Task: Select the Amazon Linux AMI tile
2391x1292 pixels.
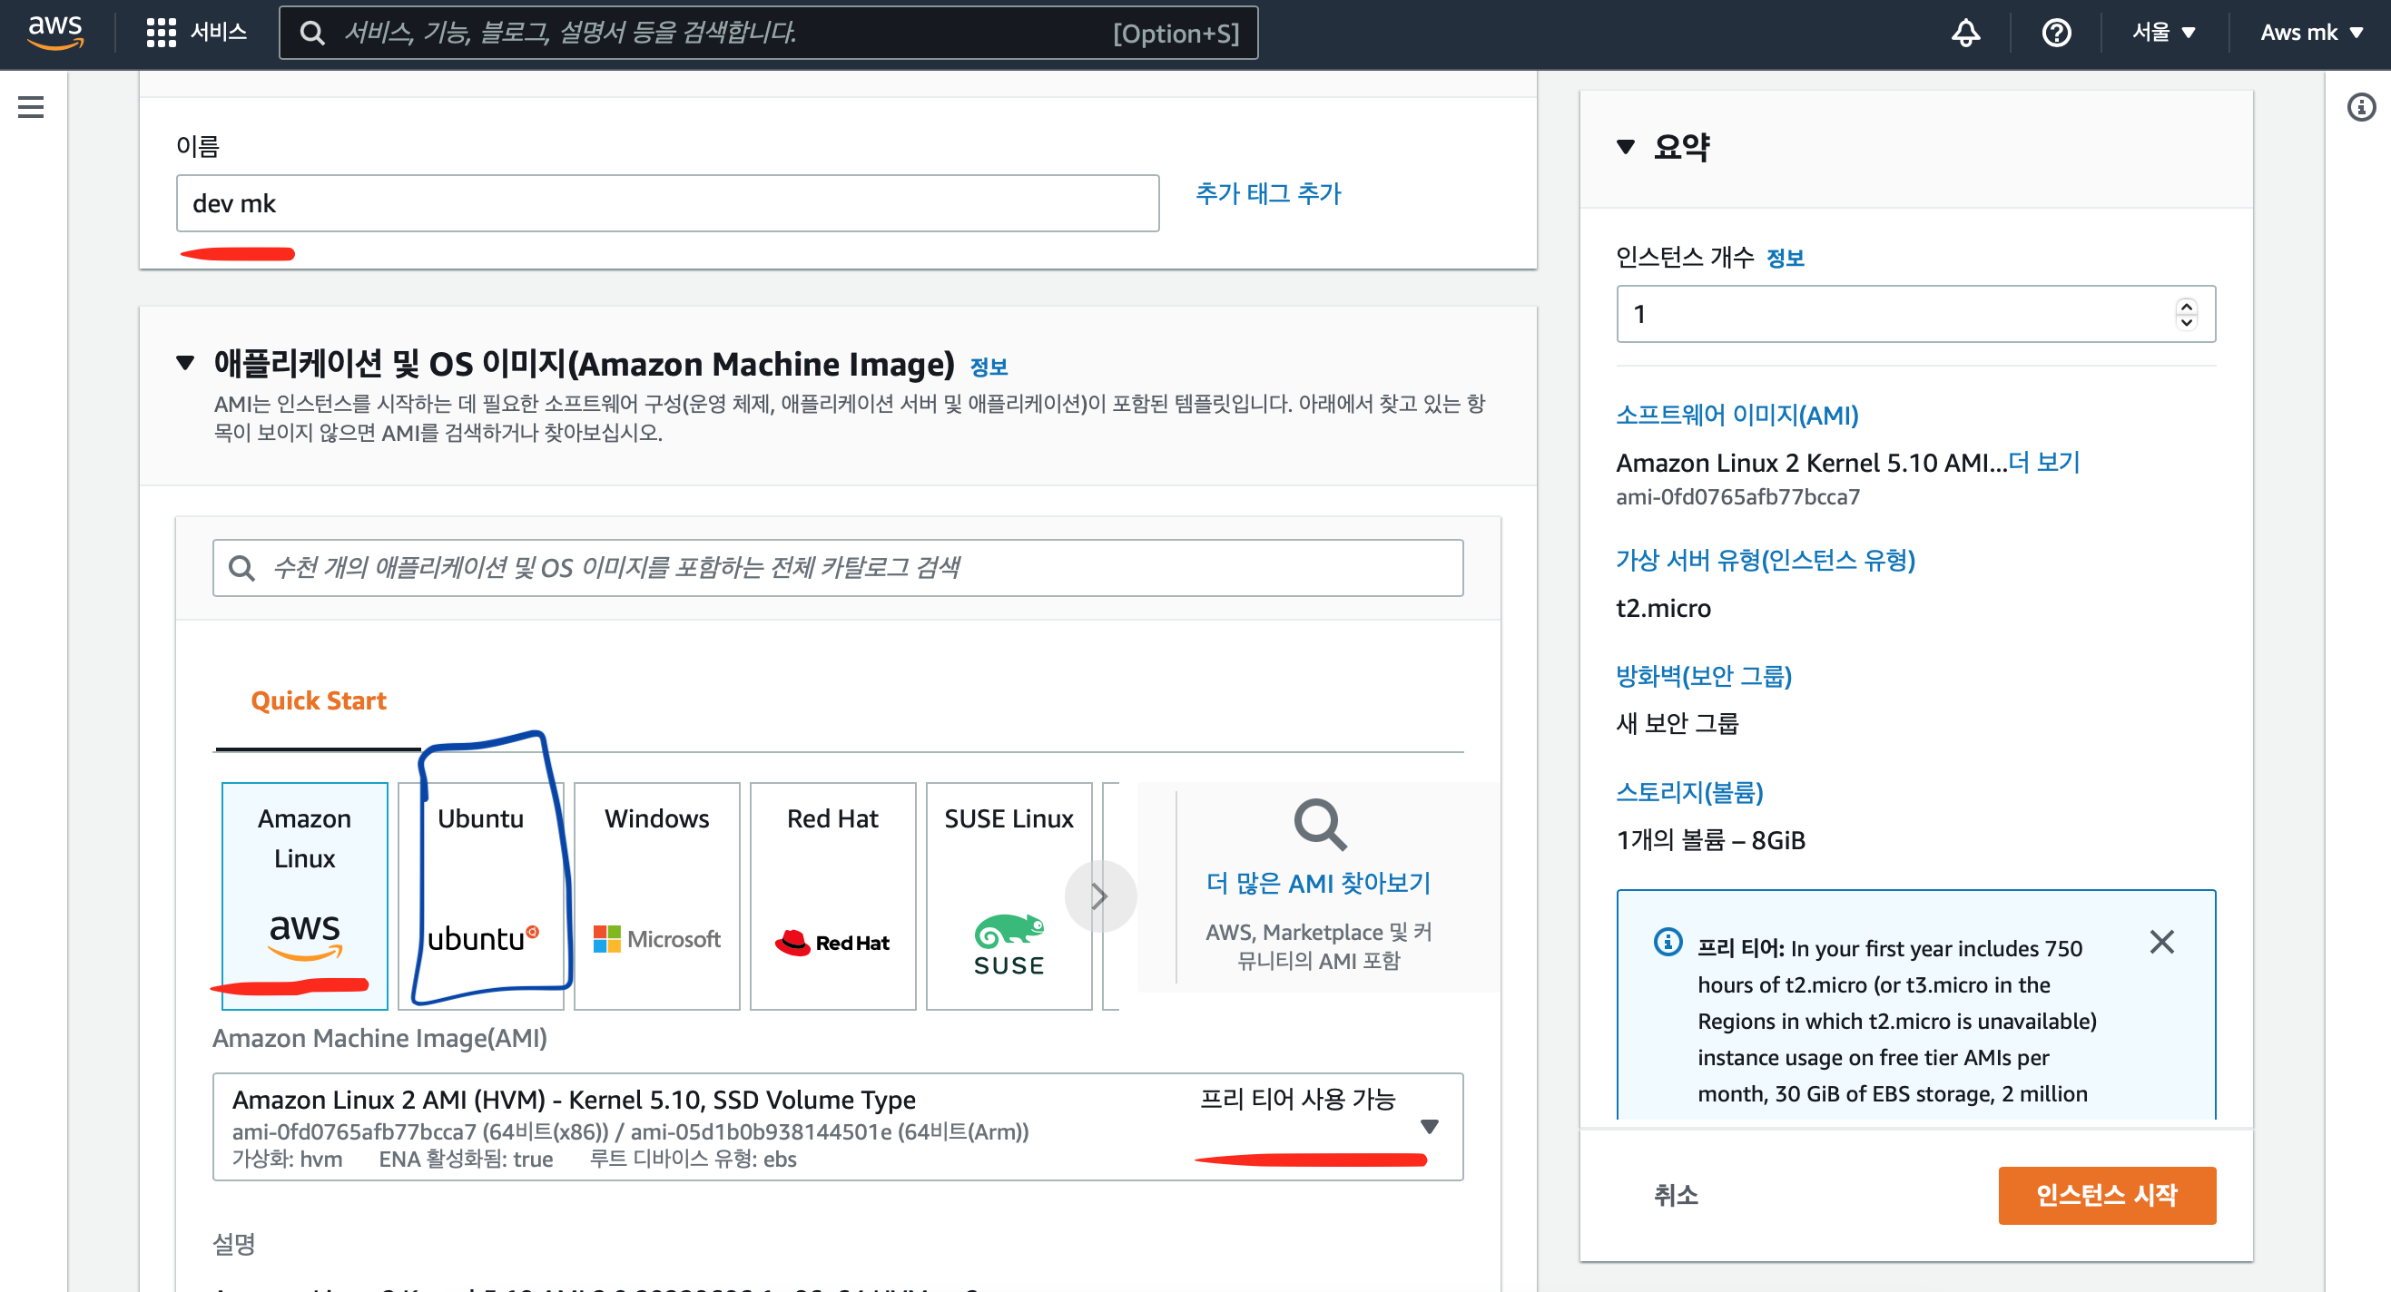Action: click(304, 894)
